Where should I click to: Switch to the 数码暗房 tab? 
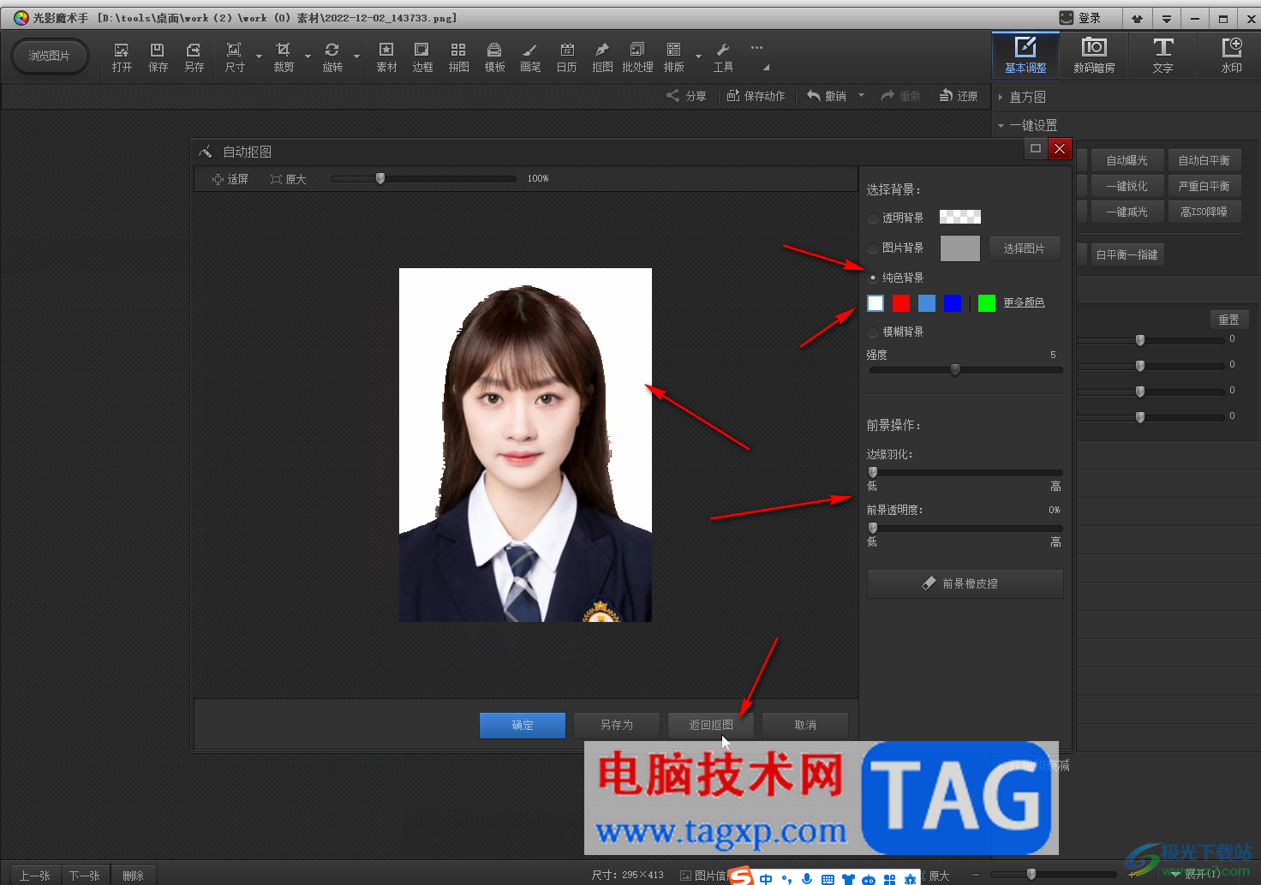point(1094,56)
